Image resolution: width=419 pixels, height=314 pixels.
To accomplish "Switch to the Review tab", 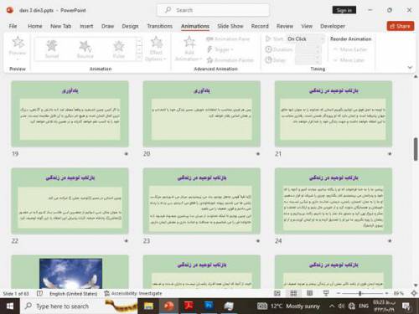I will 285,26.
